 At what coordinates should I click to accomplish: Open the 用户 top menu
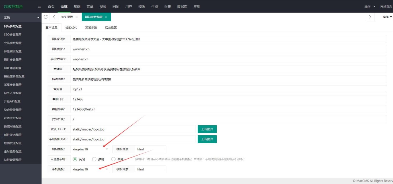(129, 7)
